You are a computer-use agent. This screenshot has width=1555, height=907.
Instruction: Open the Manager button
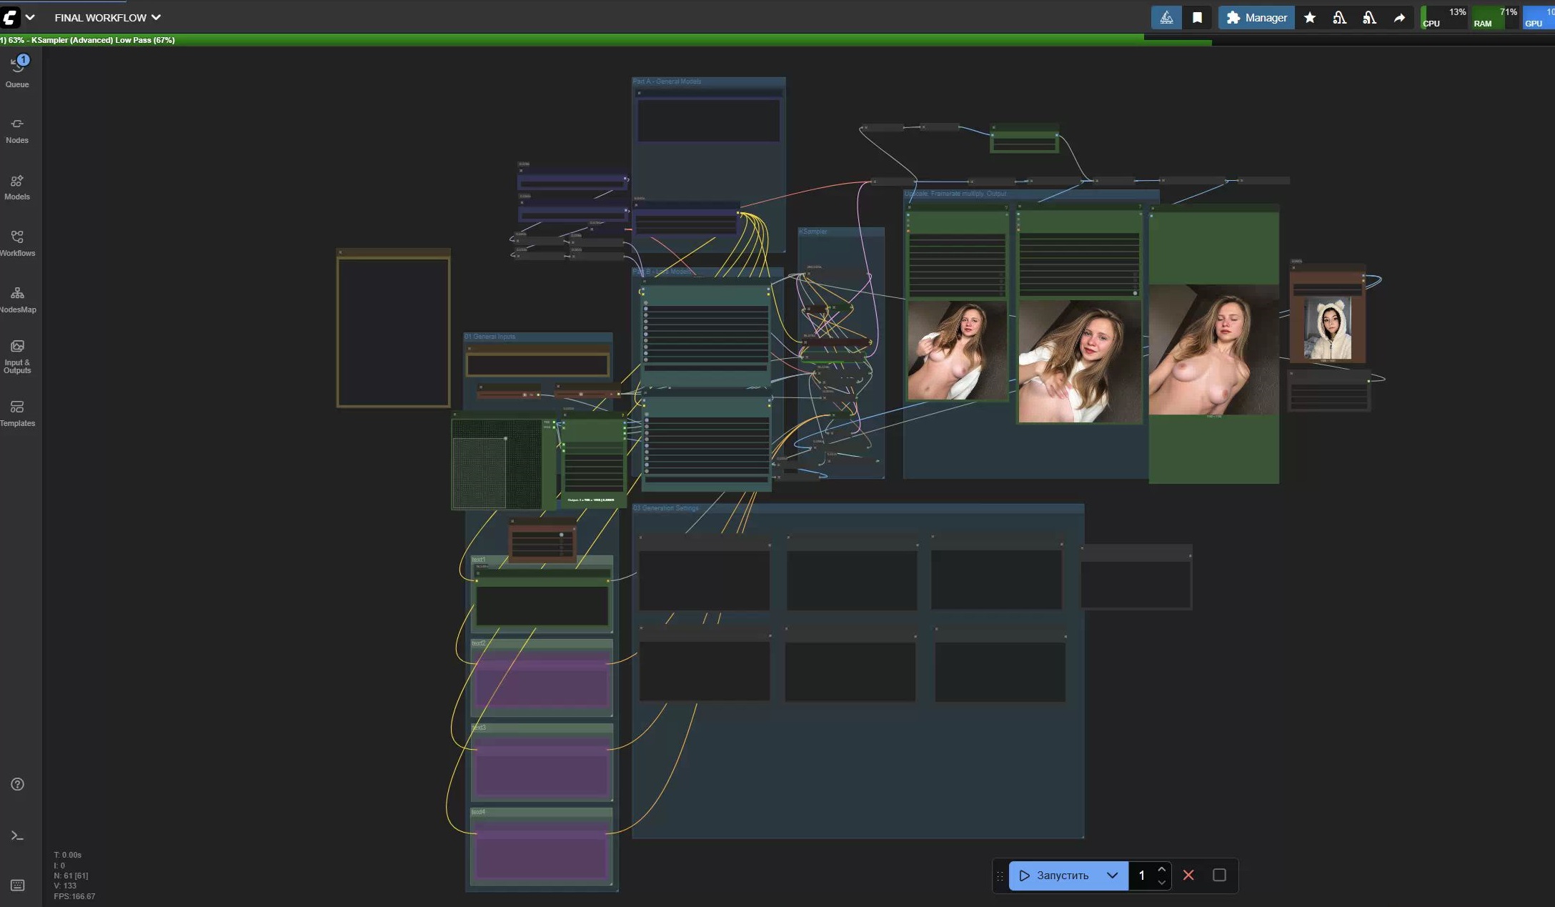pyautogui.click(x=1256, y=18)
